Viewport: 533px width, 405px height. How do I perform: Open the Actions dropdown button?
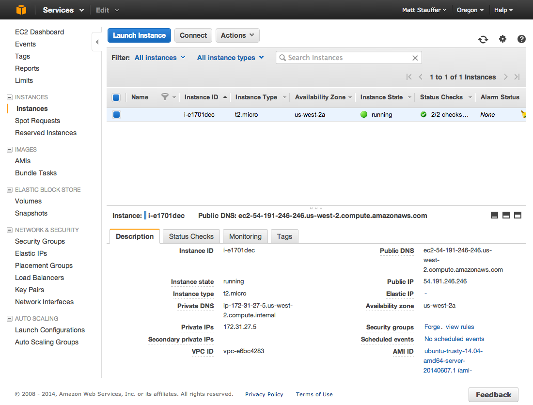[x=237, y=35]
